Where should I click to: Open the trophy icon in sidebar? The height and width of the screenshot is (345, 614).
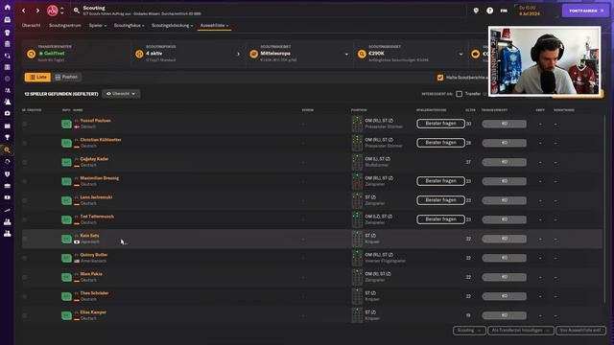coord(7,138)
